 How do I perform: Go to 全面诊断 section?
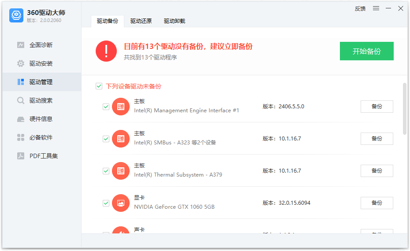[x=42, y=45]
